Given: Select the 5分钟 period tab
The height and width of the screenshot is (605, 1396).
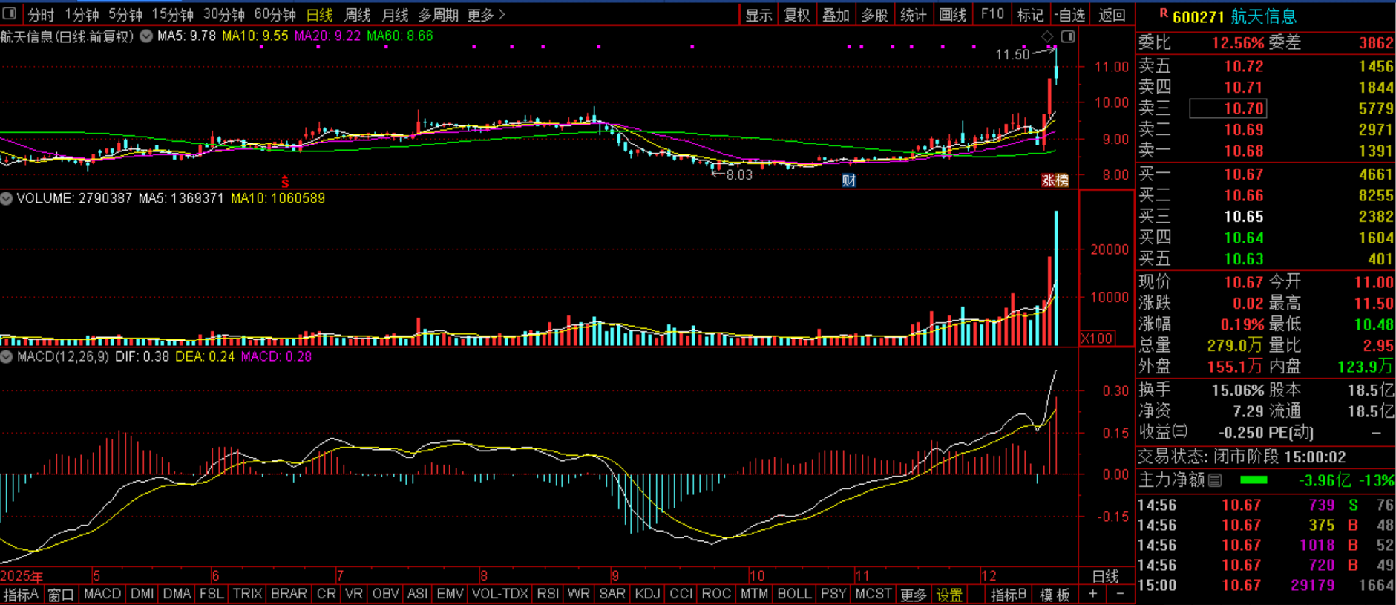Looking at the screenshot, I should point(125,15).
